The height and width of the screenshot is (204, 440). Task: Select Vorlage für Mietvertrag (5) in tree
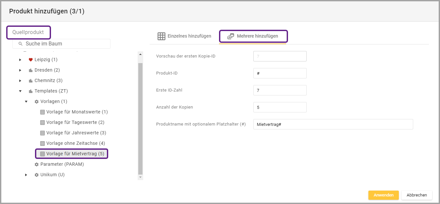click(75, 154)
